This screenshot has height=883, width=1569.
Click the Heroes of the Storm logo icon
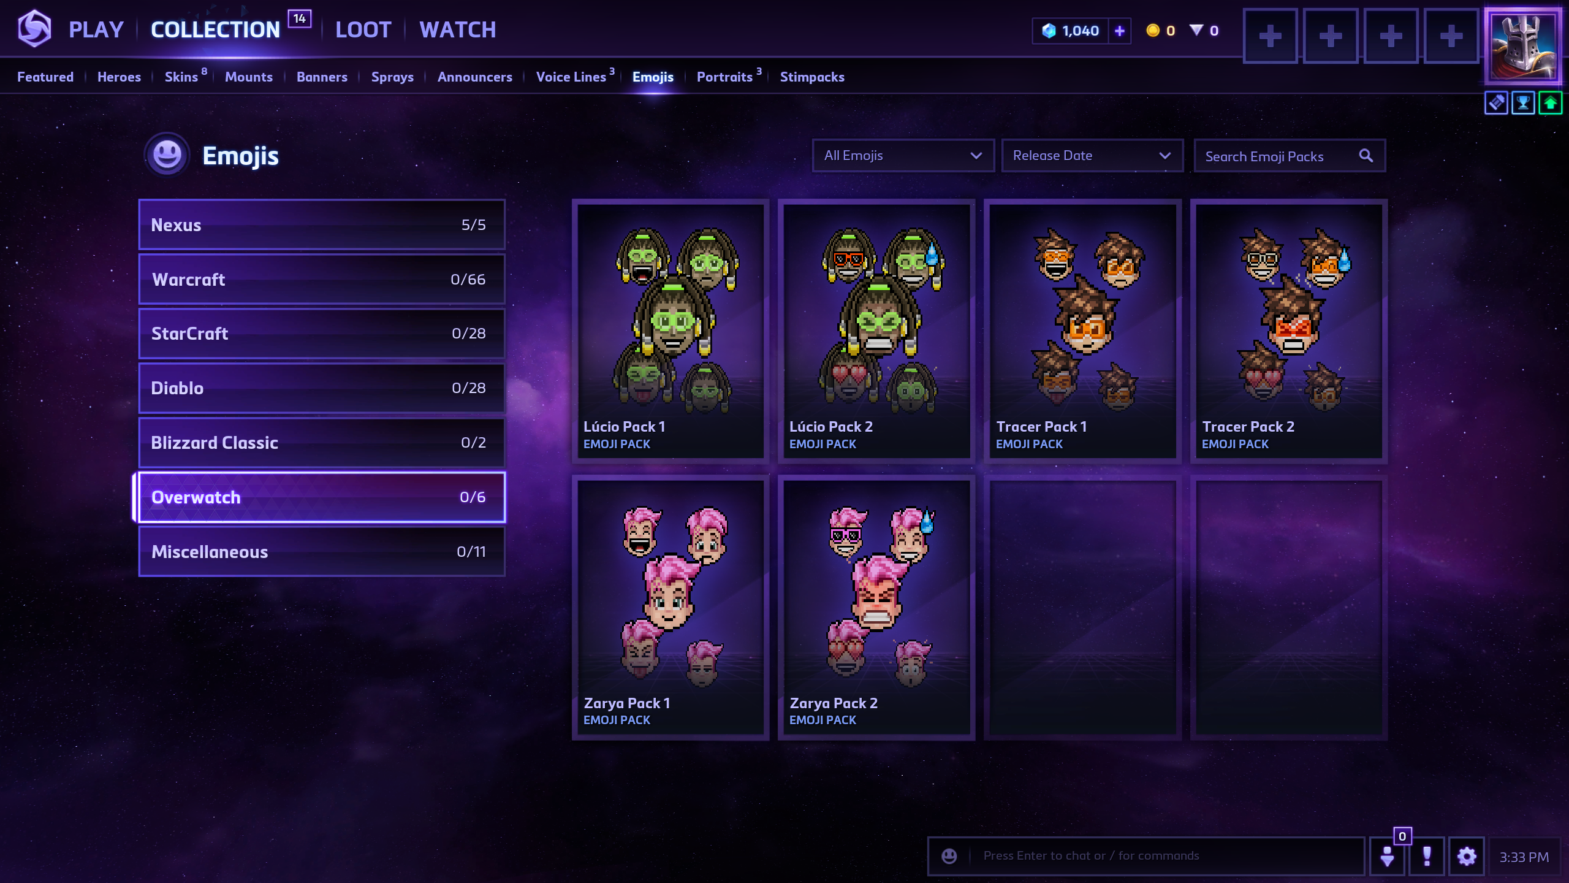point(34,29)
